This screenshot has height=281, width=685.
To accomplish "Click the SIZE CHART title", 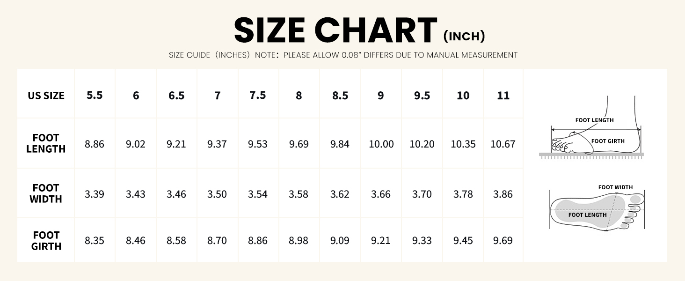I will point(335,31).
